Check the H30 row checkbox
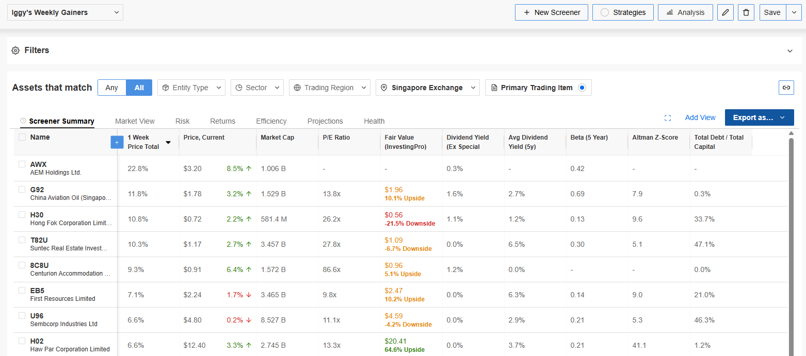The image size is (806, 356). tap(22, 214)
